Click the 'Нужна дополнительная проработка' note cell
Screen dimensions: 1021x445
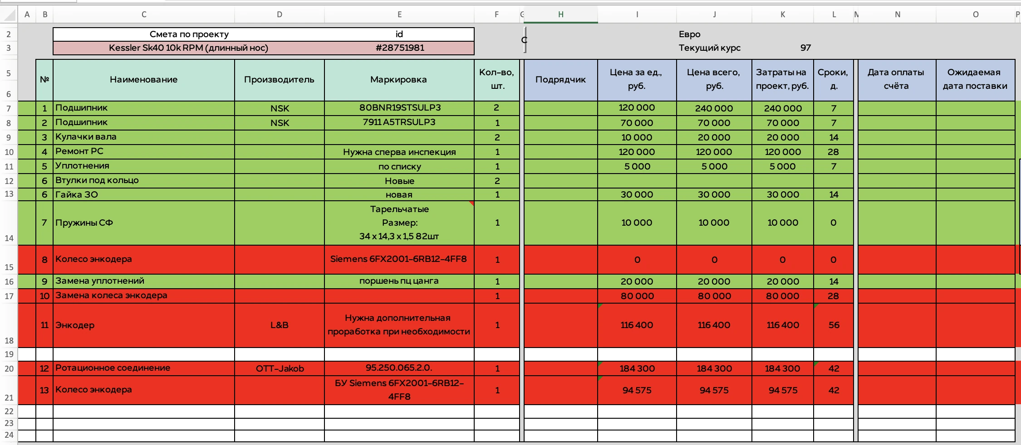[399, 325]
